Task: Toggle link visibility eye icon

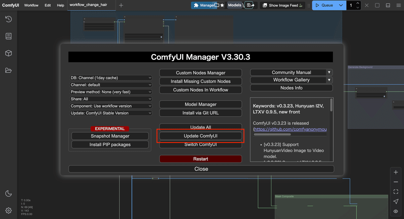Action: click(396, 212)
